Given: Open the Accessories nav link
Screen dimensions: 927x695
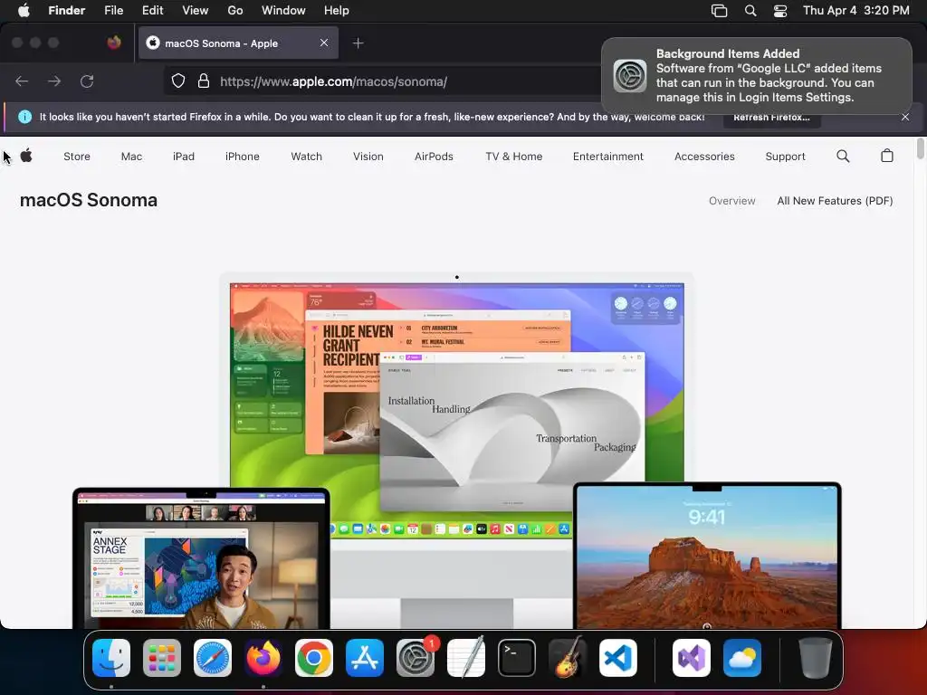Looking at the screenshot, I should pos(704,157).
